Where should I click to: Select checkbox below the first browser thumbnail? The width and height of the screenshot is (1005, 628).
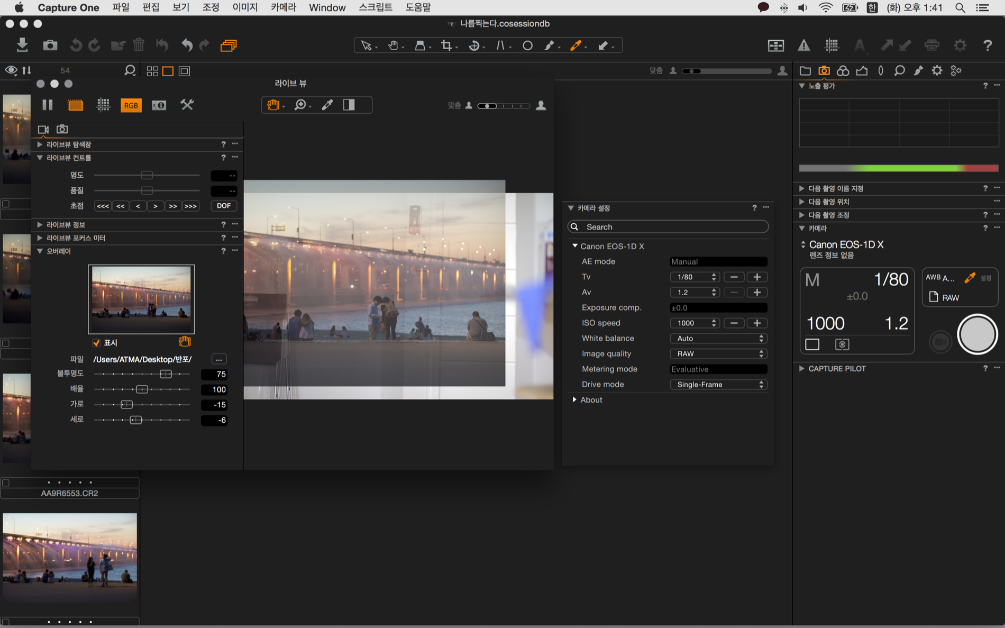click(x=6, y=204)
